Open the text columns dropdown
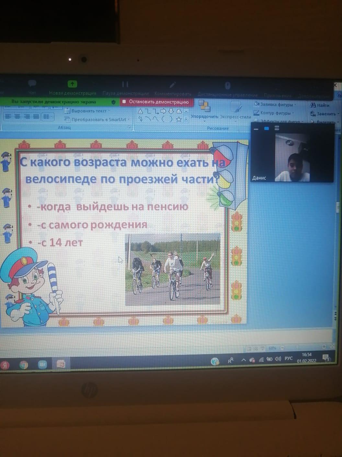342x457 pixels. click(47, 116)
